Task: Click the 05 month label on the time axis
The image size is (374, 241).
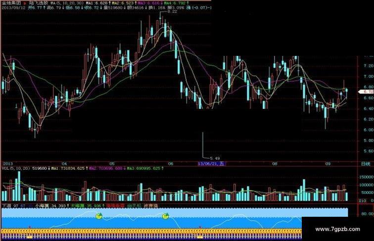Action: (112, 164)
